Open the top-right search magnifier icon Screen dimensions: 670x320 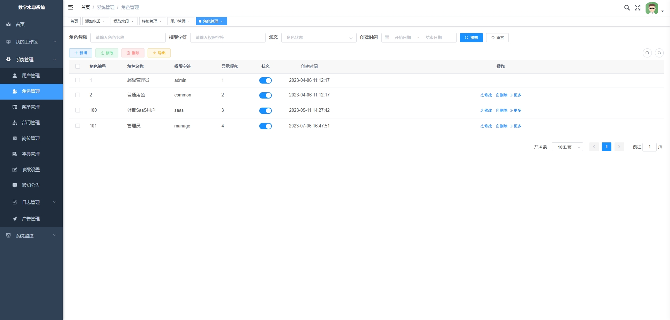(x=627, y=8)
